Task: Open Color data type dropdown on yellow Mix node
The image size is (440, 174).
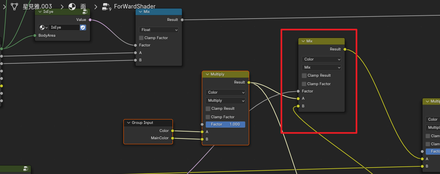Action: click(x=321, y=59)
